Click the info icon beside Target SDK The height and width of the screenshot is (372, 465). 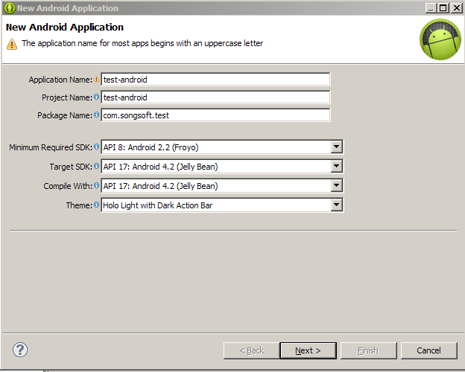click(x=96, y=166)
